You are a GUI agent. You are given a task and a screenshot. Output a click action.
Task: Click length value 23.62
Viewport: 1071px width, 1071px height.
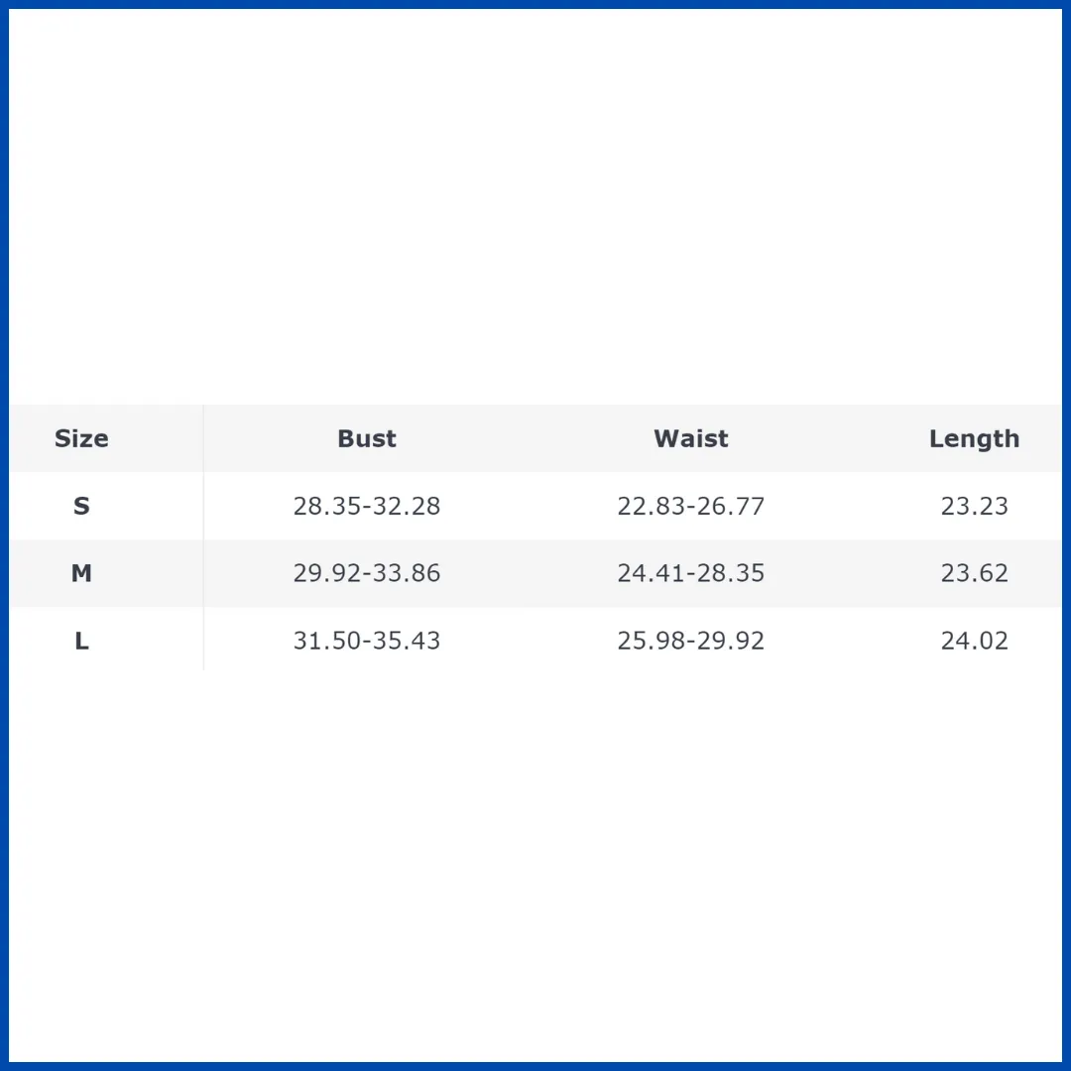(x=974, y=573)
